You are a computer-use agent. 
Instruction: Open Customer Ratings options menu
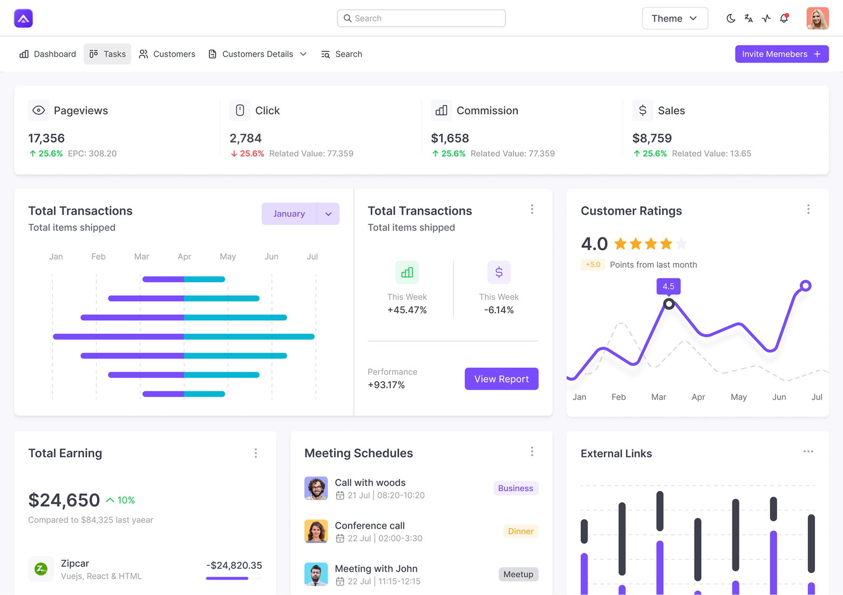tap(808, 210)
